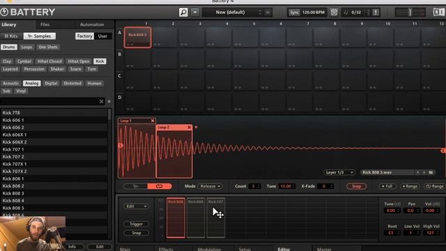Switch to the Automation tab
Image resolution: width=446 pixels, height=251 pixels.
[92, 24]
